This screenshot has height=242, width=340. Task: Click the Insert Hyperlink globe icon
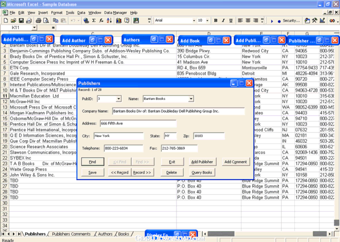point(86,21)
